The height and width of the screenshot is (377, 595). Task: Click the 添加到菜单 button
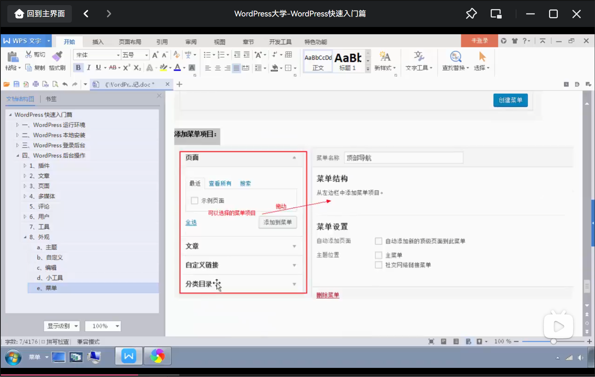pyautogui.click(x=277, y=222)
